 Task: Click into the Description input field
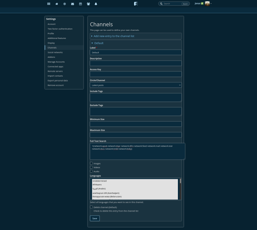(136, 63)
